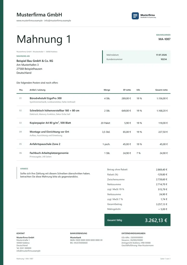Click the footer phone 'Tel. 0261 000000'
This screenshot has width=187, height=265.
(24, 248)
